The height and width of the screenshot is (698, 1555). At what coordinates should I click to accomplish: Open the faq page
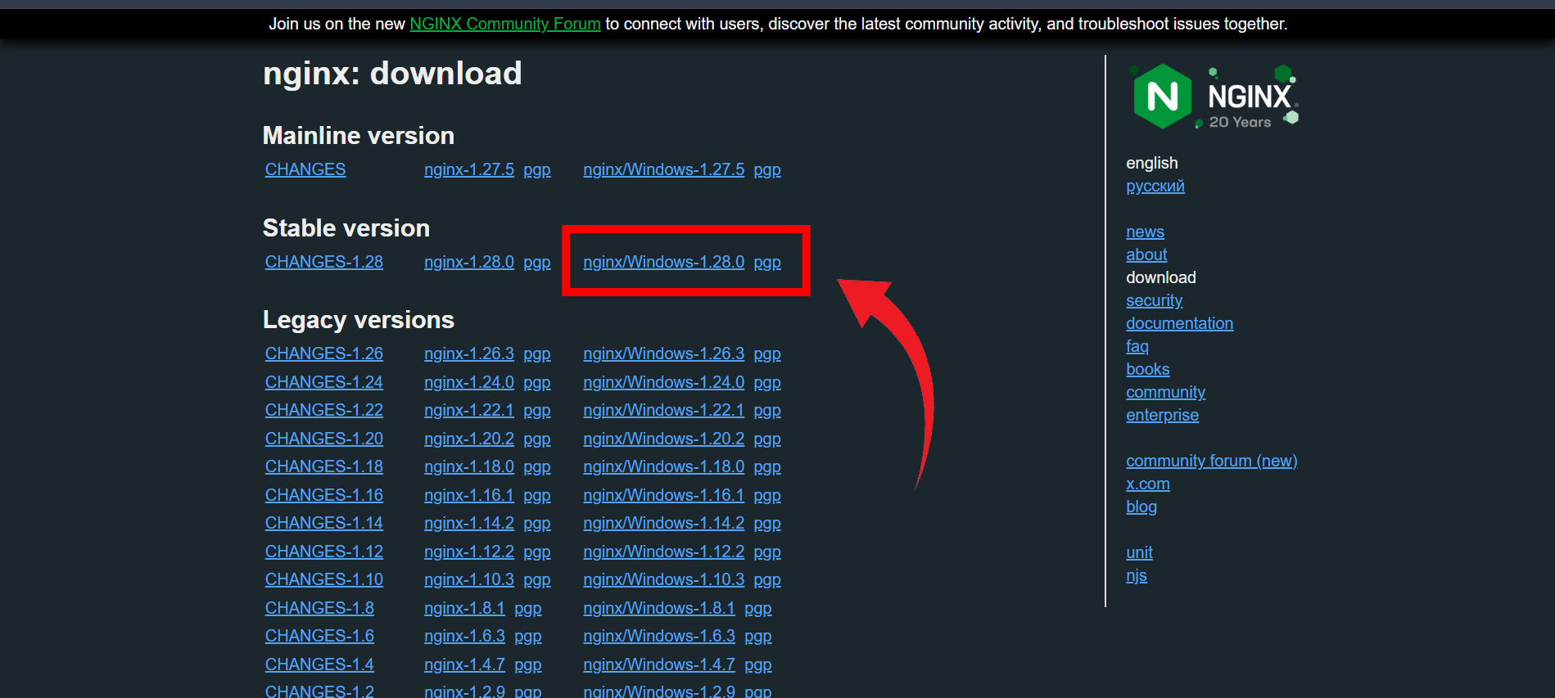pos(1137,346)
